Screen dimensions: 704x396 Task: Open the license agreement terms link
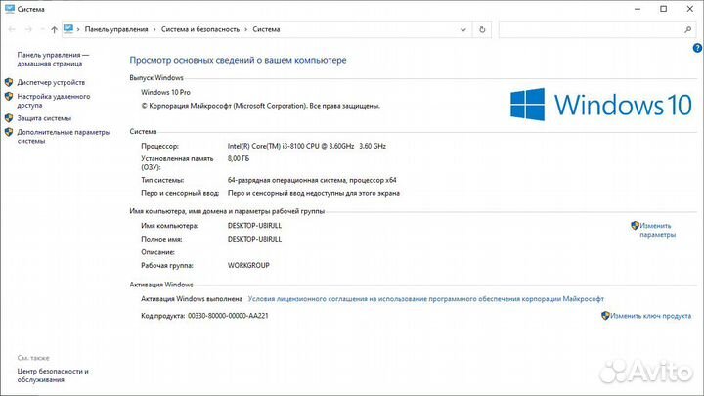(426, 299)
